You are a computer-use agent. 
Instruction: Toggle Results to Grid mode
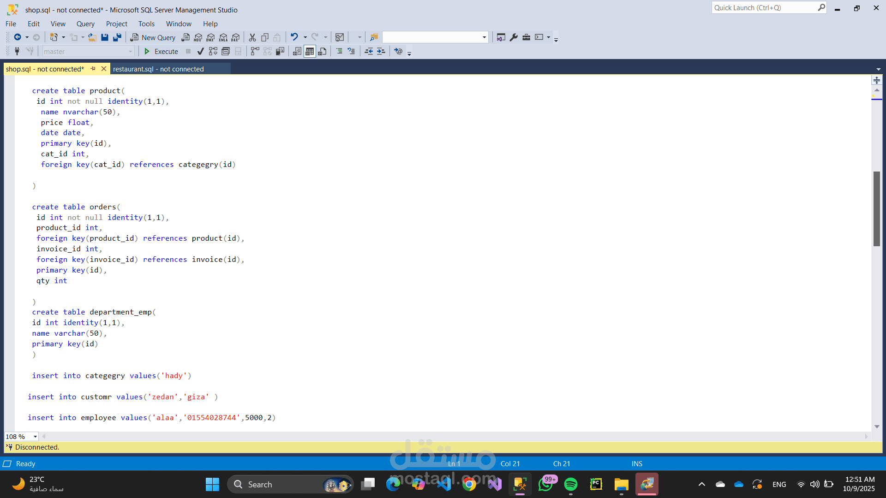point(310,51)
